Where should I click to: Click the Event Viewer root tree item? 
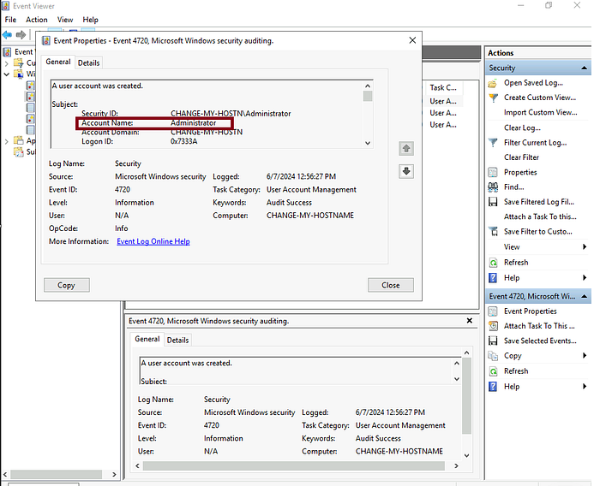[x=24, y=52]
